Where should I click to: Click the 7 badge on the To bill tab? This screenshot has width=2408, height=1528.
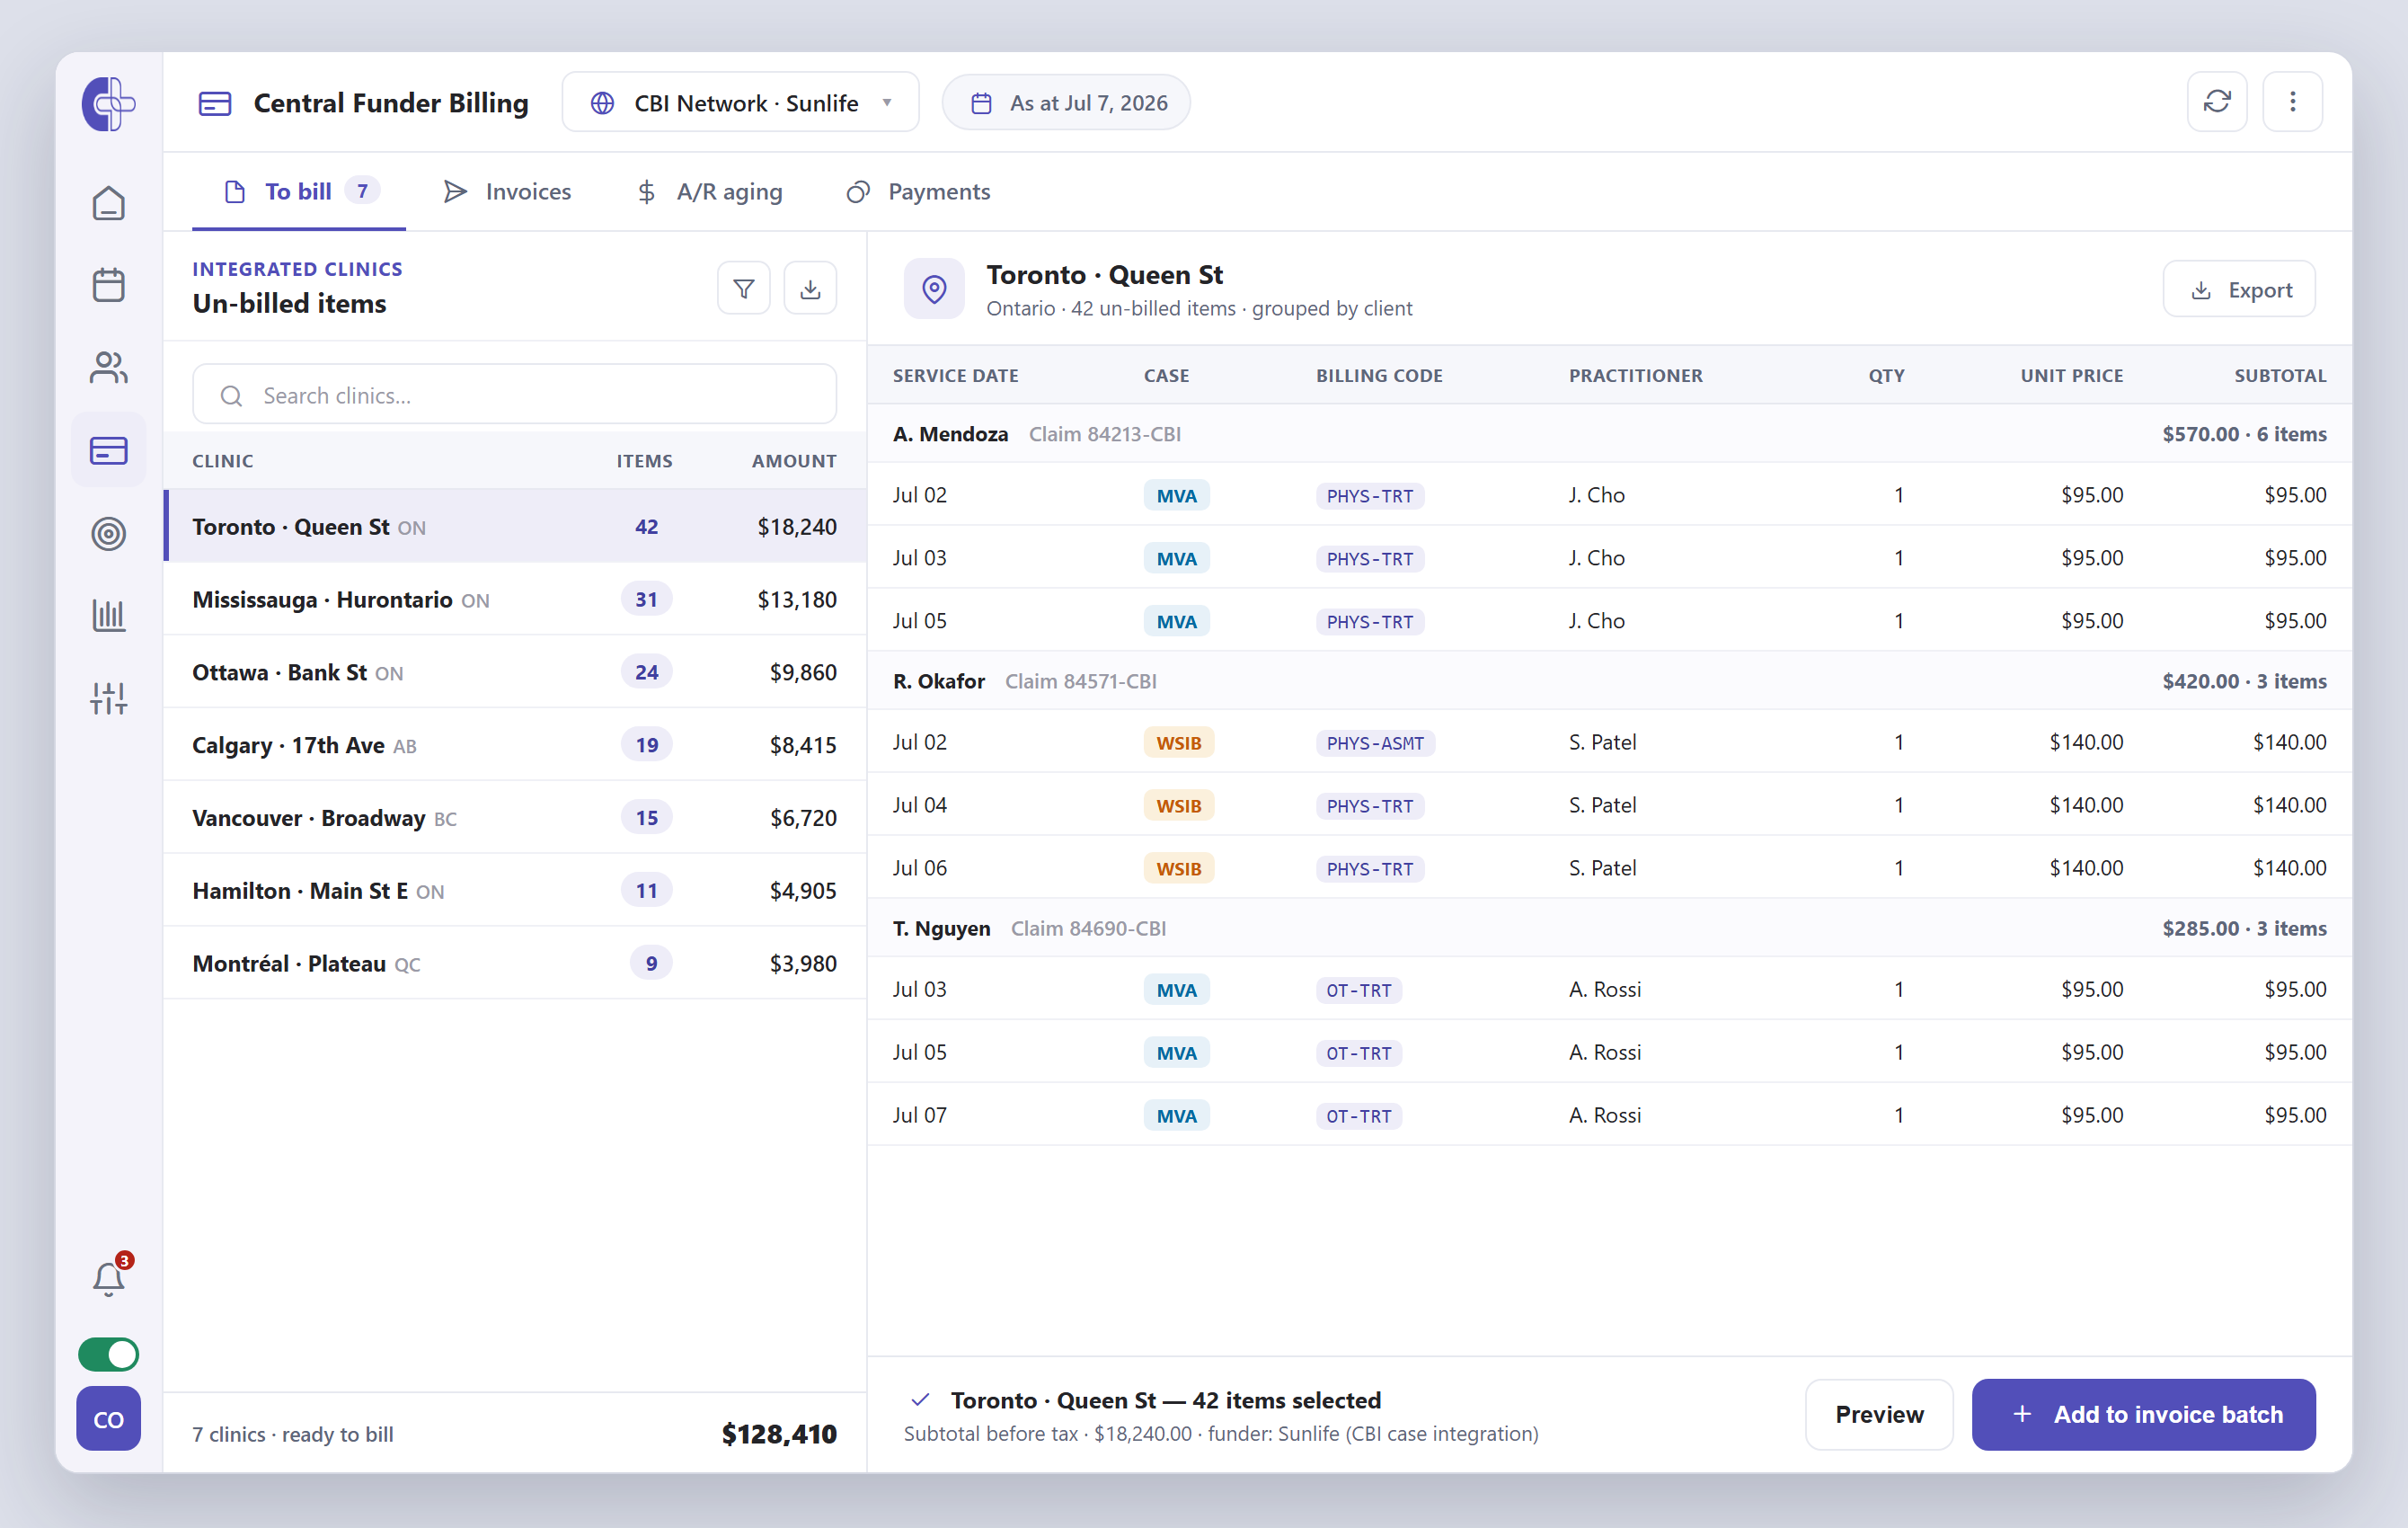click(362, 191)
